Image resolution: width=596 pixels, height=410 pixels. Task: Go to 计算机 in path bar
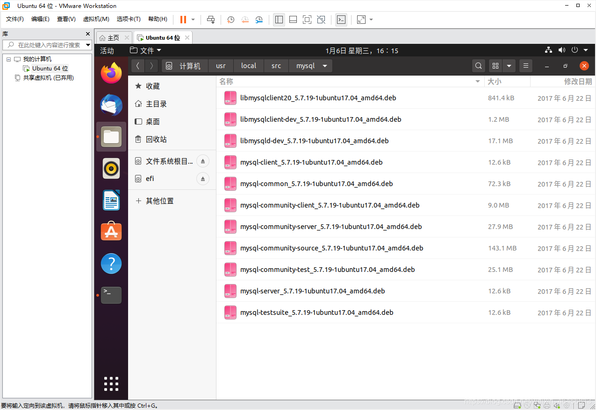185,66
